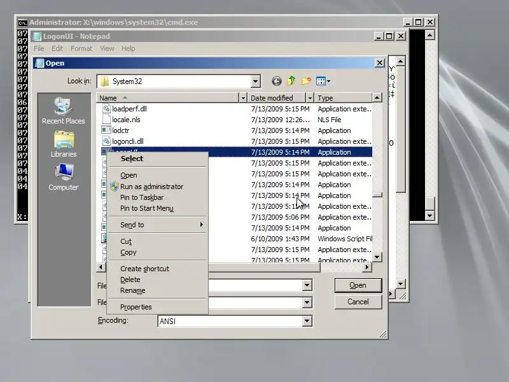Image resolution: width=509 pixels, height=382 pixels.
Task: Click the cmd.exe icon in Administrator title bar
Action: pyautogui.click(x=22, y=22)
